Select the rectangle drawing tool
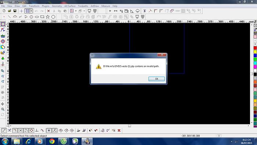The height and width of the screenshot is (145, 257). 42,17
